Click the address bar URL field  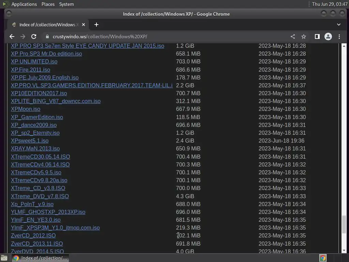[x=165, y=37]
